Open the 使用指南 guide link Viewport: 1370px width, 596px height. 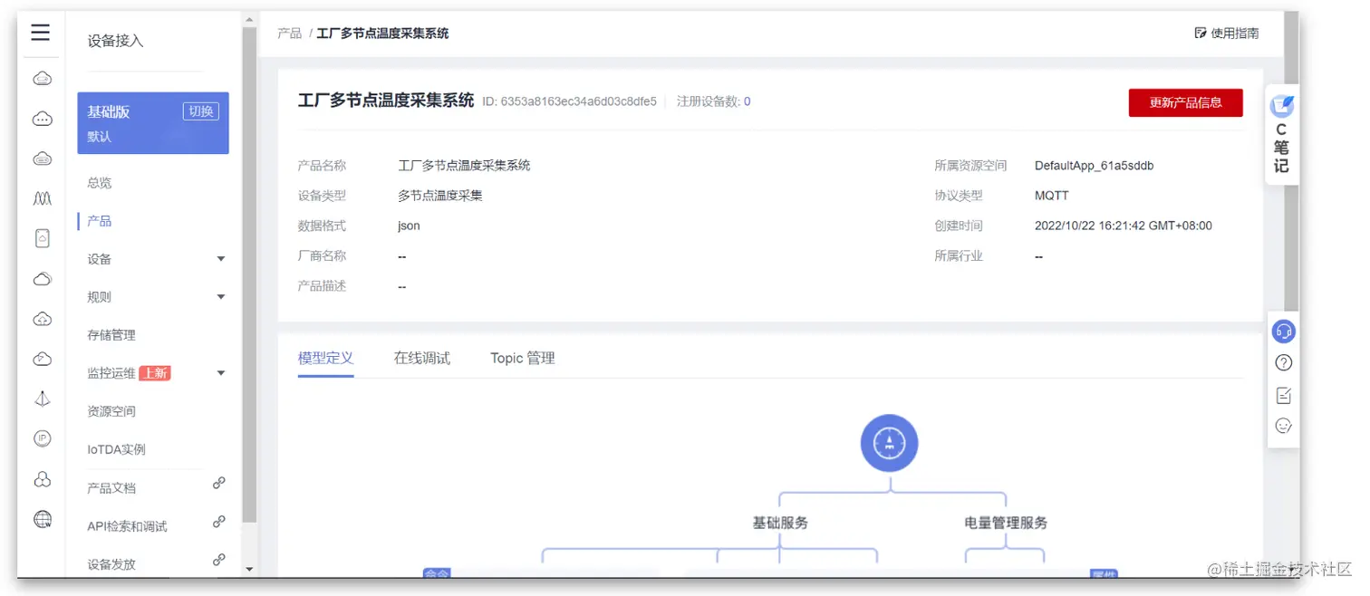point(1227,34)
